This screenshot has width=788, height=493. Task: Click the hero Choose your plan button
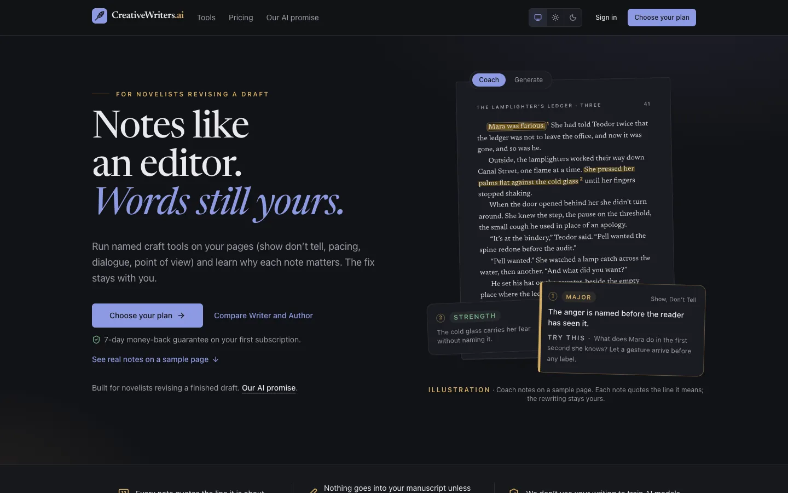point(147,316)
